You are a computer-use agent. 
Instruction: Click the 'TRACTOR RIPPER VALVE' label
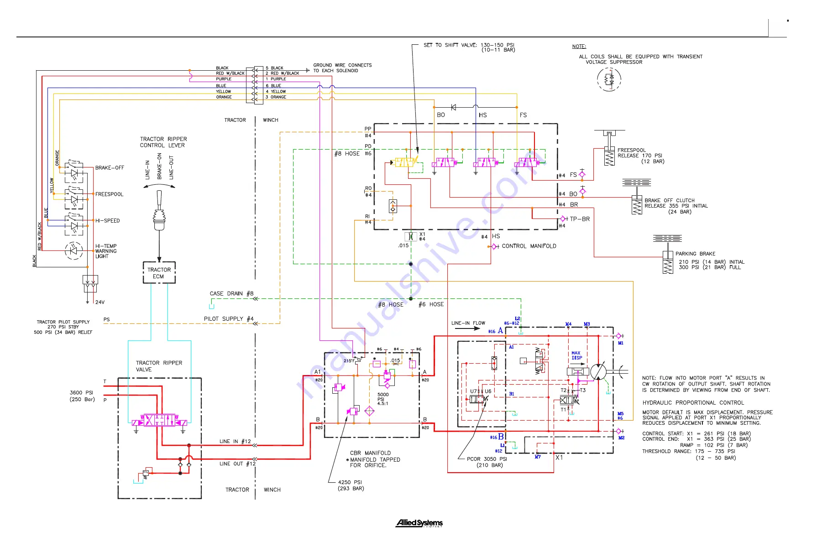[159, 366]
